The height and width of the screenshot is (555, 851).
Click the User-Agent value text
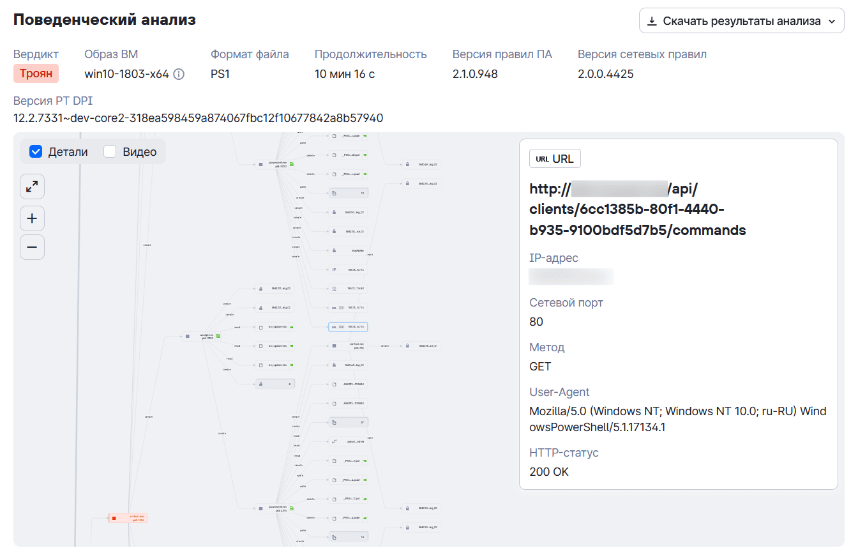click(678, 419)
